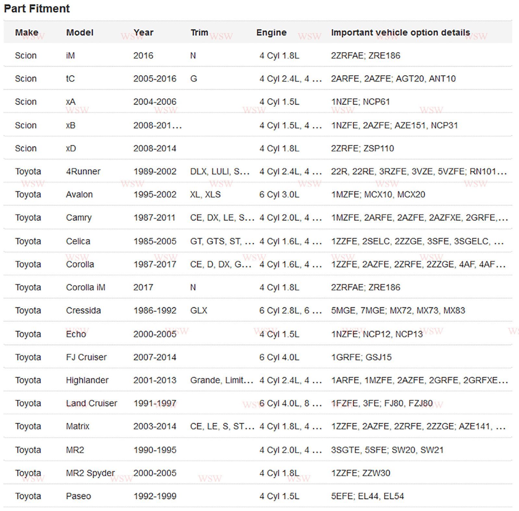Screen dimensions: 519x511
Task: Click year range "2004-2006"
Action: click(x=155, y=102)
